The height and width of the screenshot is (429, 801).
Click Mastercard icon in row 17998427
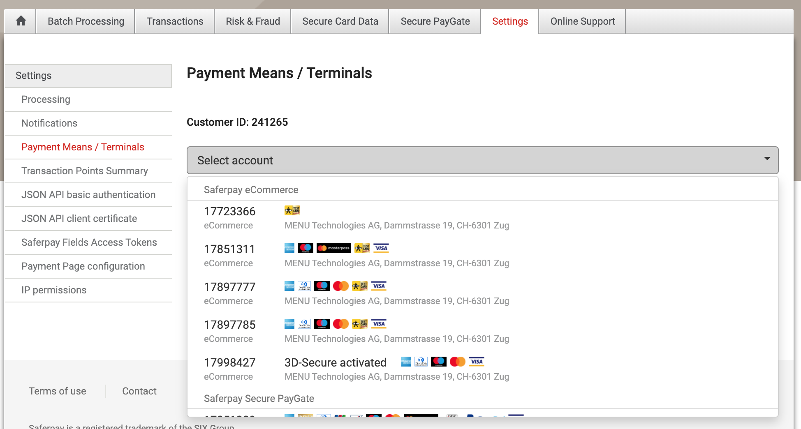coord(458,362)
